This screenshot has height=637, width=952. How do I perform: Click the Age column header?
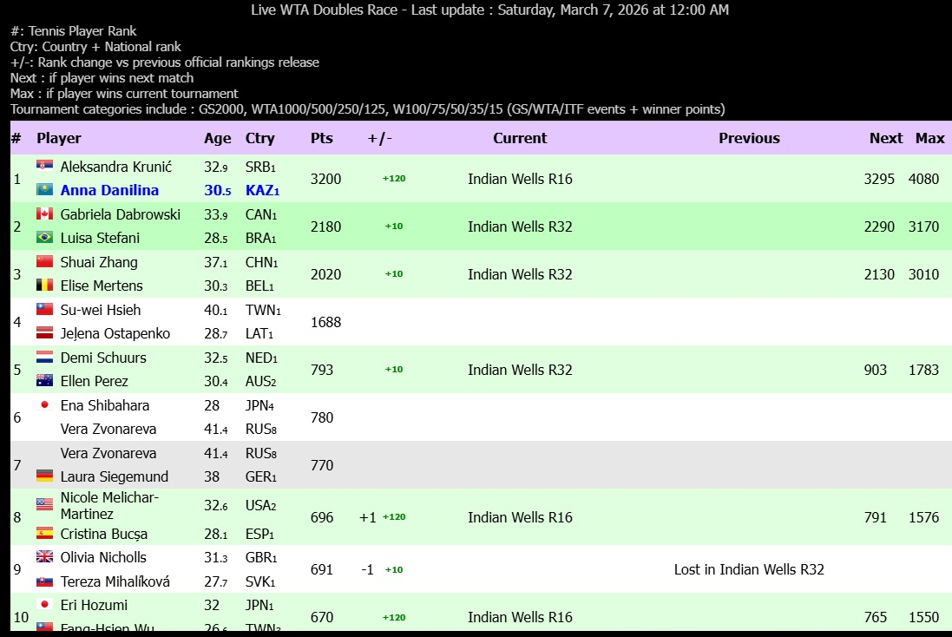pos(218,138)
